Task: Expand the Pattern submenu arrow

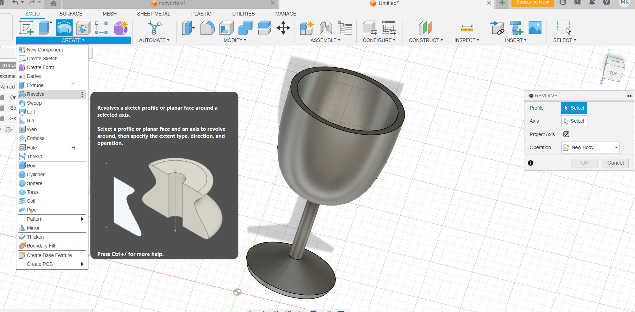Action: [x=82, y=219]
